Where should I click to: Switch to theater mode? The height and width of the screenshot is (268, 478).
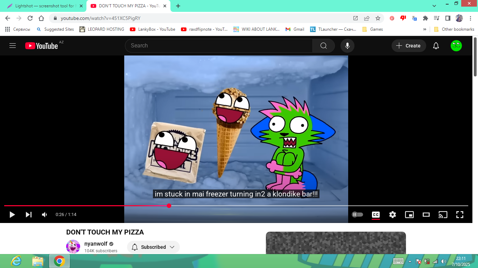point(426,215)
